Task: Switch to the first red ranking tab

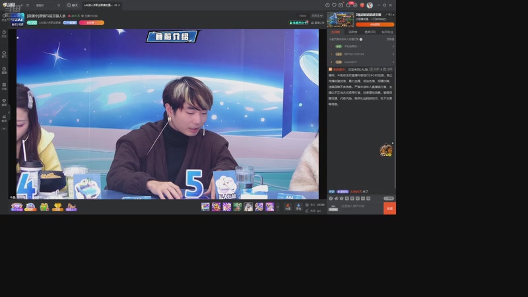Action: [x=335, y=32]
